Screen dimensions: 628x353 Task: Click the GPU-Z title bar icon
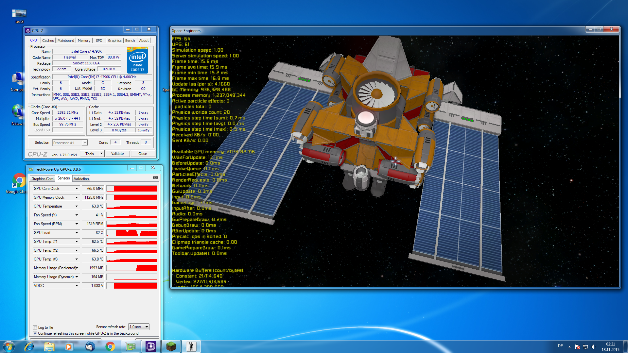click(31, 169)
